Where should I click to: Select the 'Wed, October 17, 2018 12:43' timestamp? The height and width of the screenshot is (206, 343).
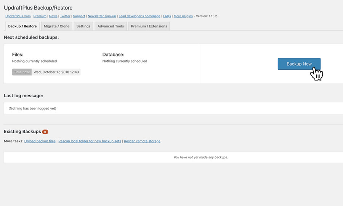(x=56, y=72)
